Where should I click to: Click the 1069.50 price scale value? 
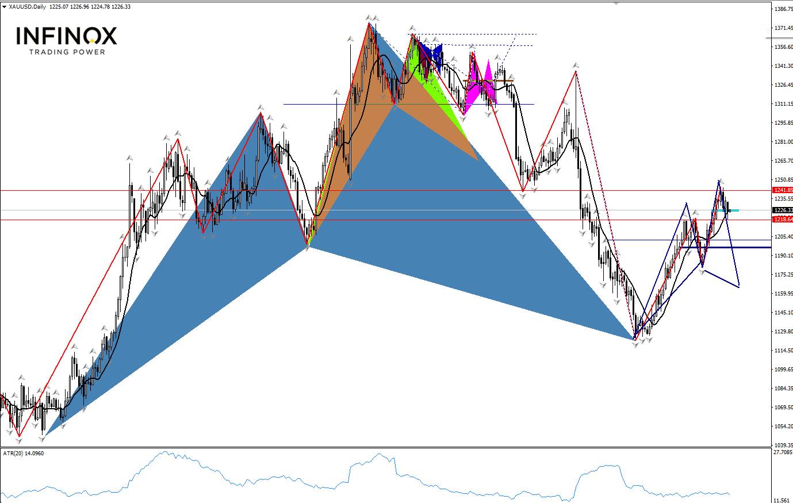(783, 408)
